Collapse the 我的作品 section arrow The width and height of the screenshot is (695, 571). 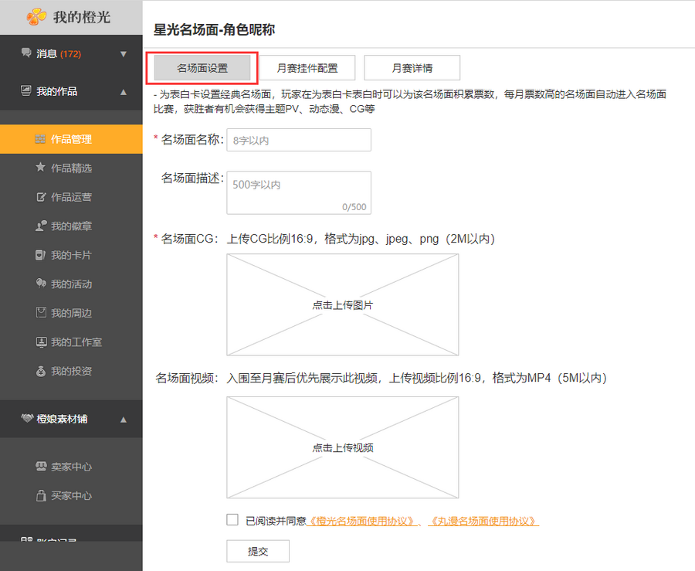(x=124, y=92)
